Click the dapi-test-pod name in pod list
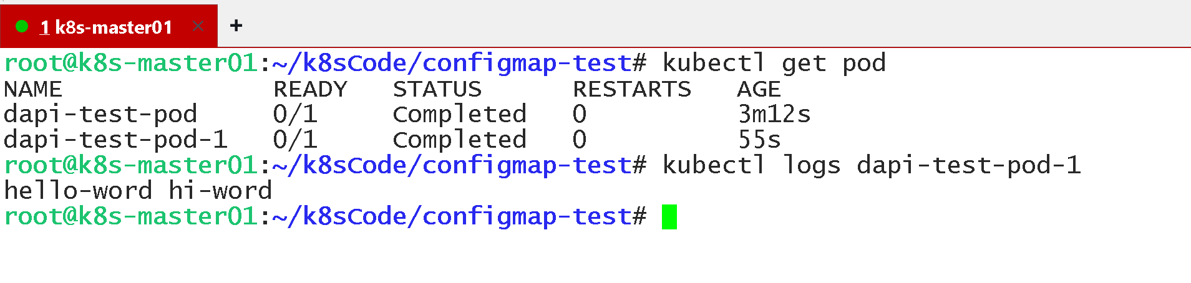 click(x=100, y=114)
